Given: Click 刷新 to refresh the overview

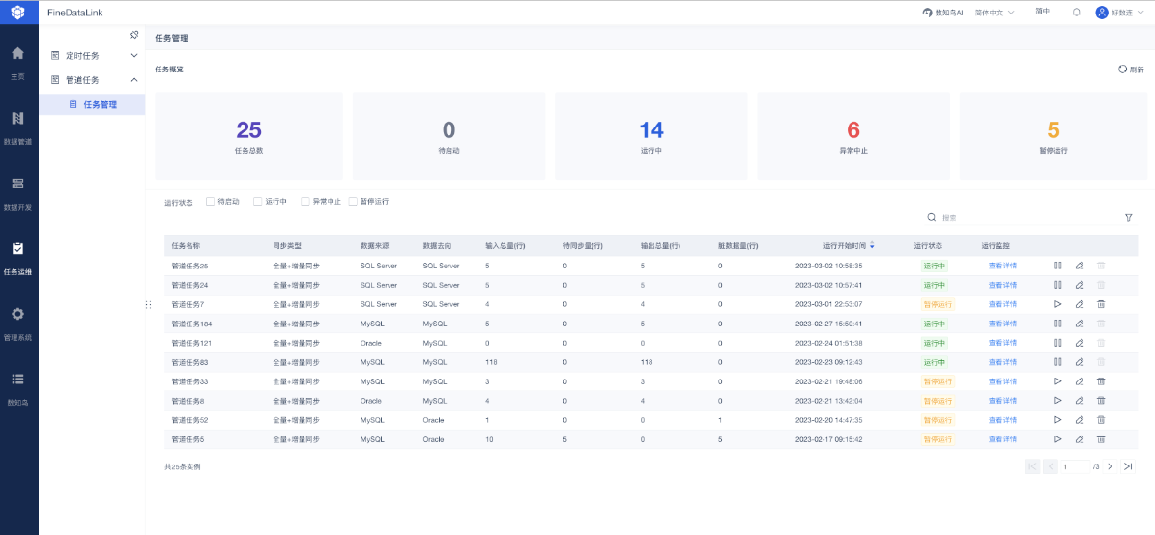Looking at the screenshot, I should coord(1131,70).
